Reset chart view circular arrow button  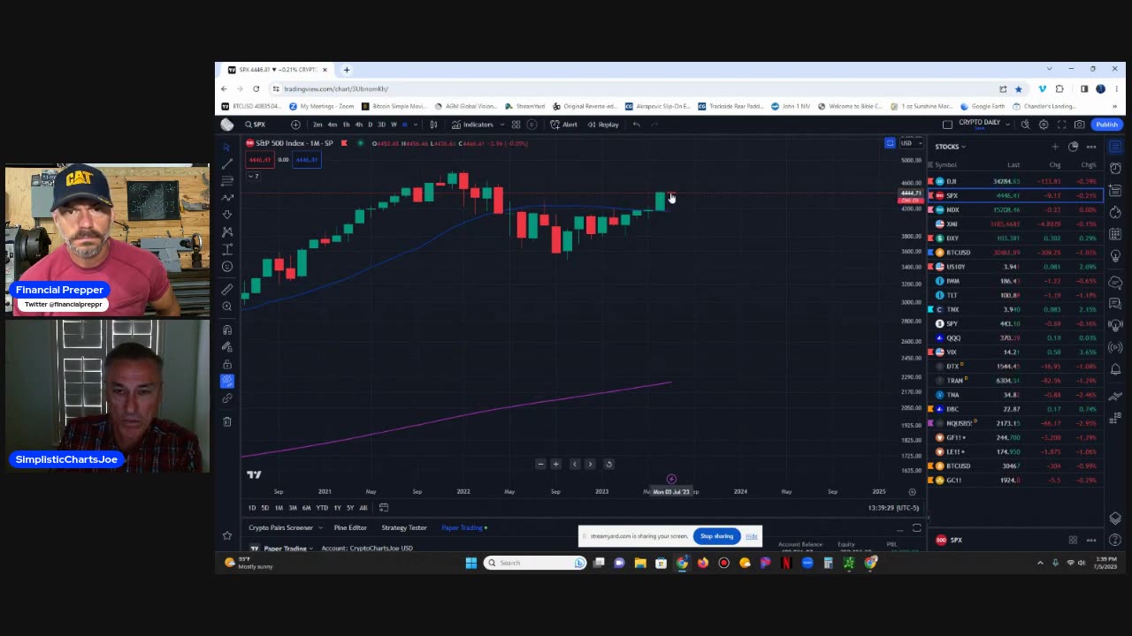click(x=608, y=464)
